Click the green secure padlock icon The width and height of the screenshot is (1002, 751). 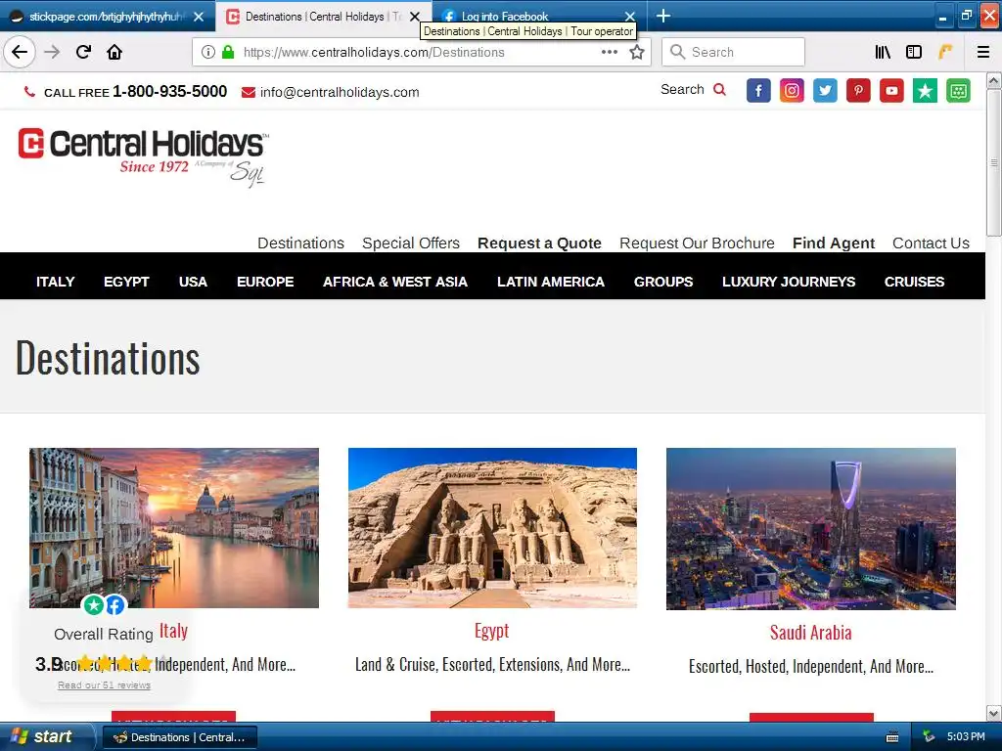click(x=227, y=52)
